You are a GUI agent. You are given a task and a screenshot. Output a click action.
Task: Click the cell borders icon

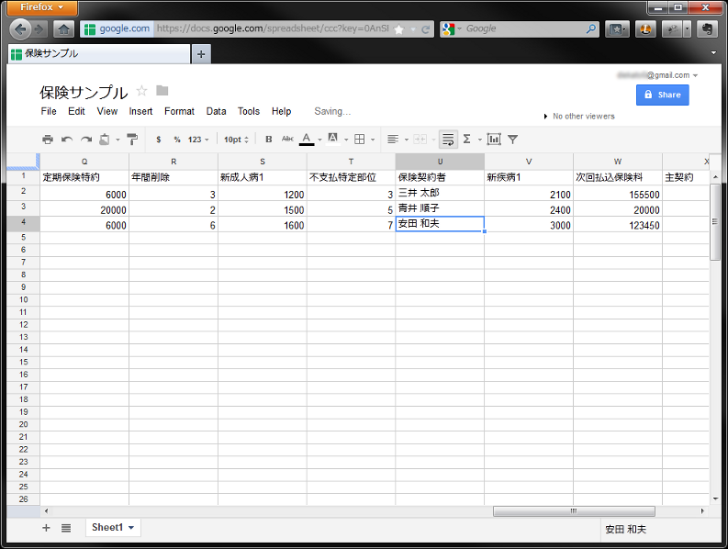(x=359, y=140)
